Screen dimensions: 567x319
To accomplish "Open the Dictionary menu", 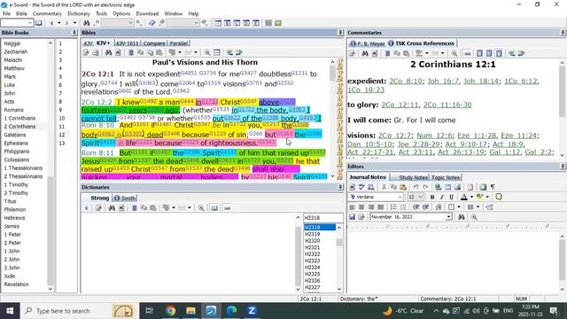I will (x=79, y=14).
